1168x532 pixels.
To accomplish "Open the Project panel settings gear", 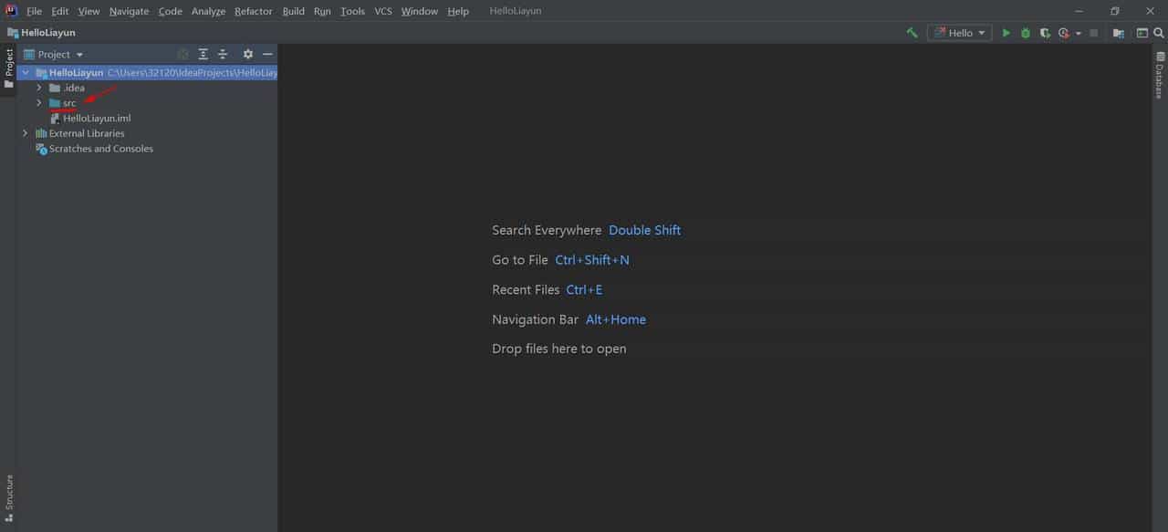I will 248,54.
